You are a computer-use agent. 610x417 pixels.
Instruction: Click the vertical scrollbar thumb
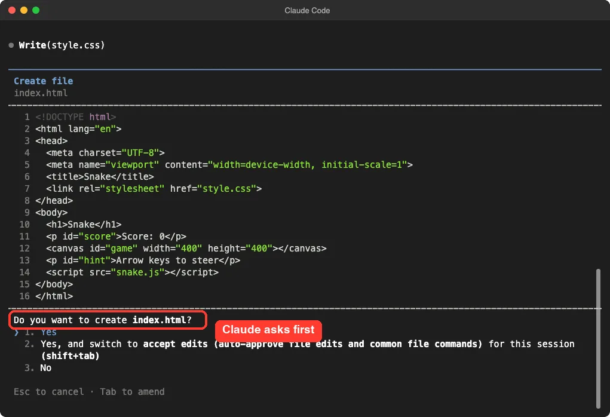pyautogui.click(x=598, y=338)
